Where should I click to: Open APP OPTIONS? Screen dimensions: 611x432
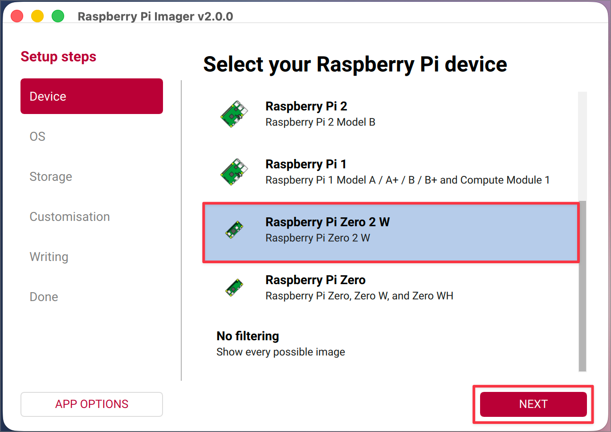pyautogui.click(x=91, y=404)
